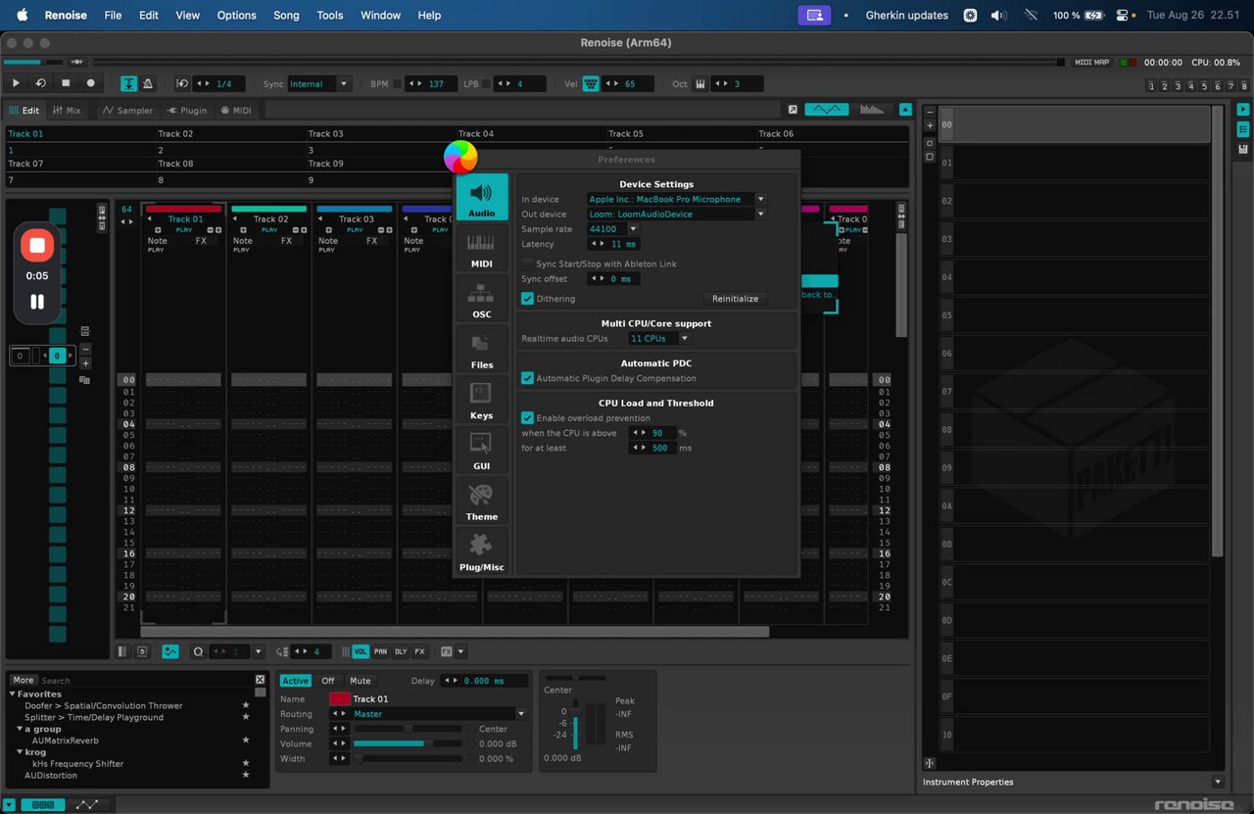This screenshot has width=1254, height=814.
Task: Start song playback with the Play button
Action: tap(16, 84)
